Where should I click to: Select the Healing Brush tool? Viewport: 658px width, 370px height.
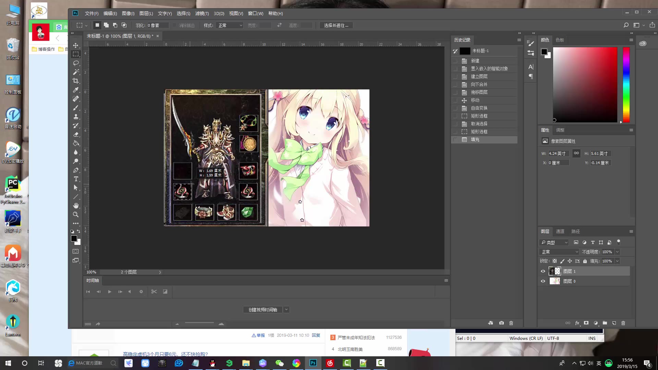[x=76, y=99]
